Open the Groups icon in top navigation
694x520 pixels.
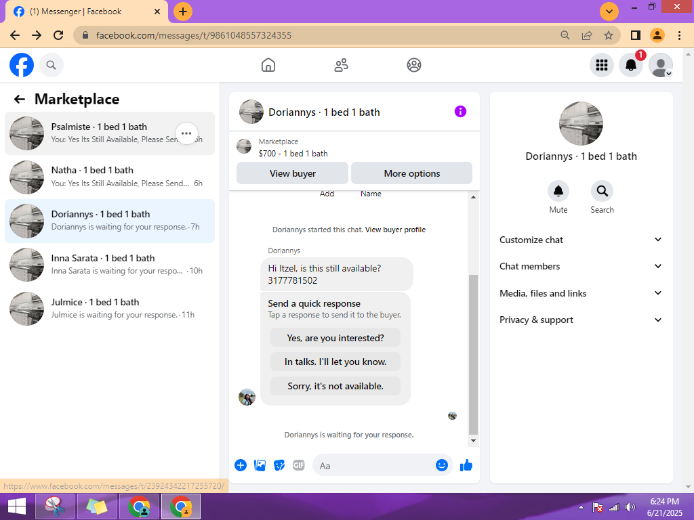414,65
